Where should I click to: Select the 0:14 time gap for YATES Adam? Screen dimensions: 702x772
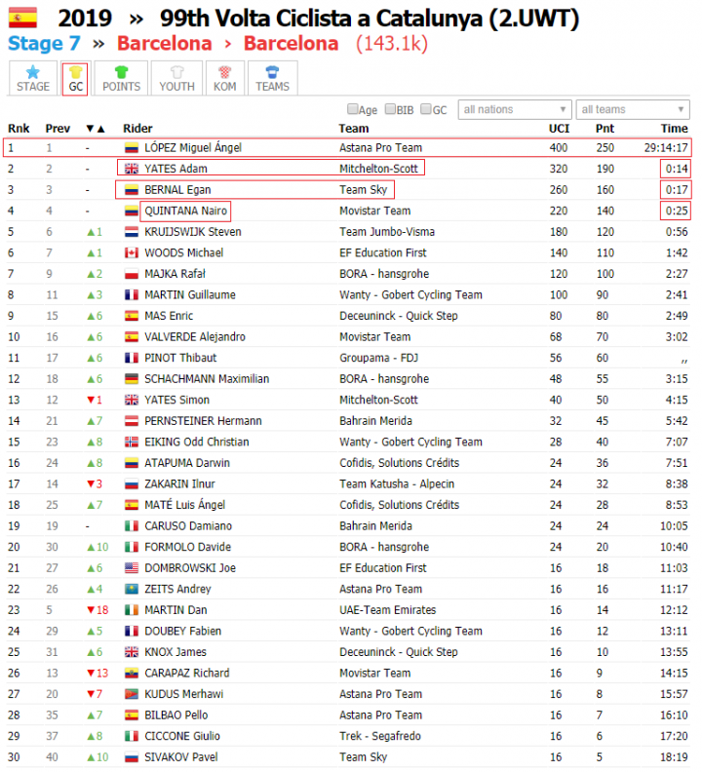pyautogui.click(x=677, y=169)
